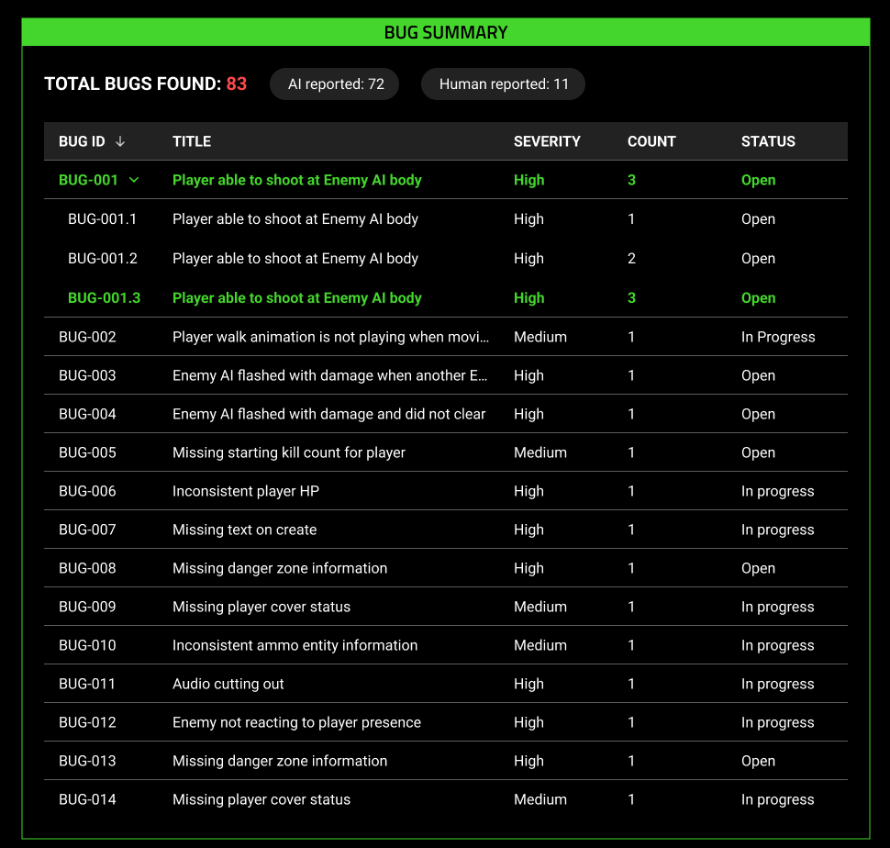Click the green BUG-001 parent row title
The width and height of the screenshot is (890, 848).
tap(297, 180)
